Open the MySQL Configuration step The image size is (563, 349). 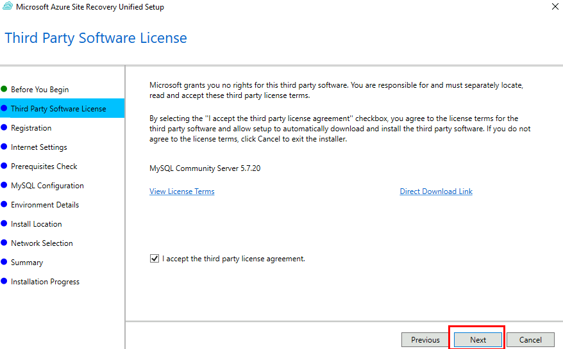47,186
